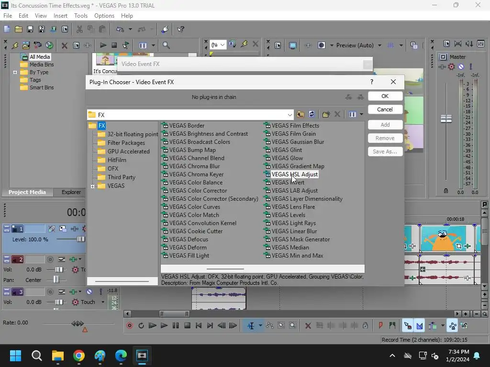Viewport: 490px width, 367px height.
Task: Click the Stop button in transport bar
Action: (187, 325)
